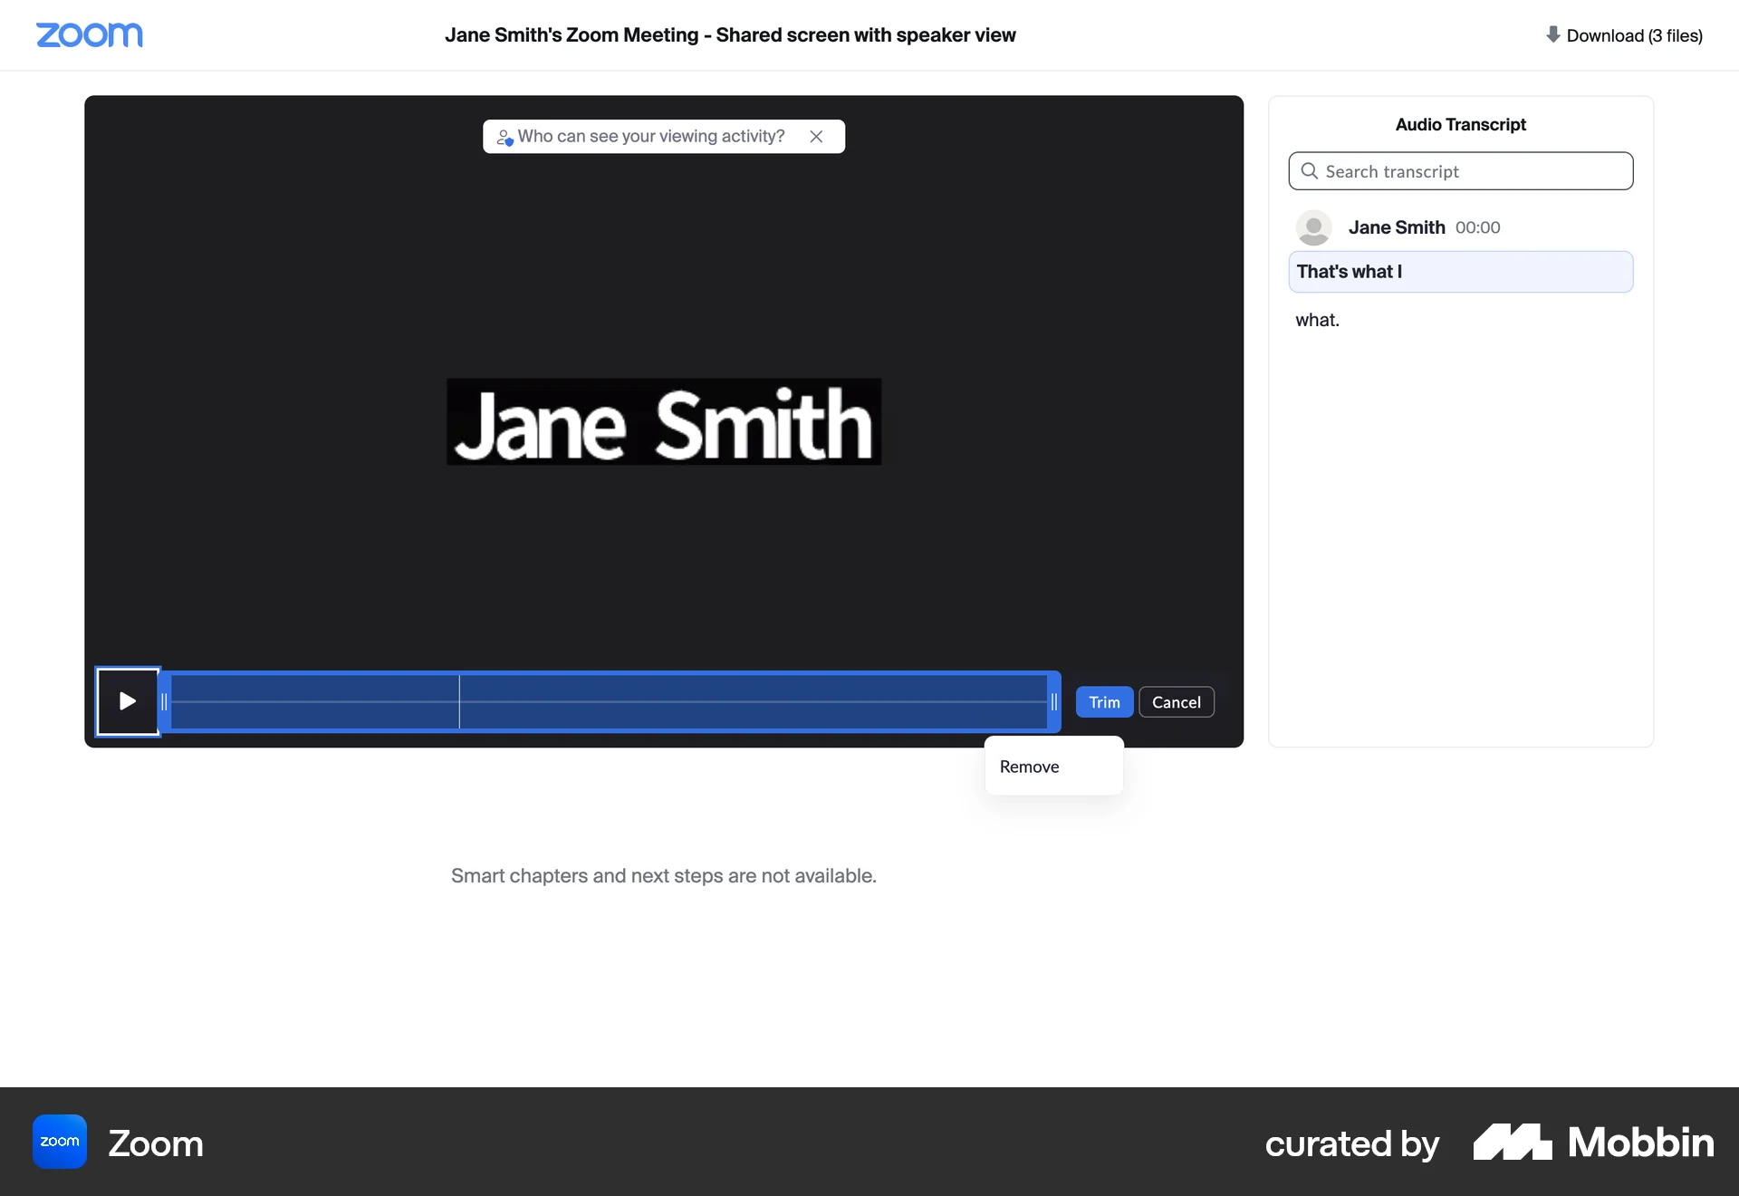Select Remove from the context menu
1739x1196 pixels.
(x=1029, y=766)
